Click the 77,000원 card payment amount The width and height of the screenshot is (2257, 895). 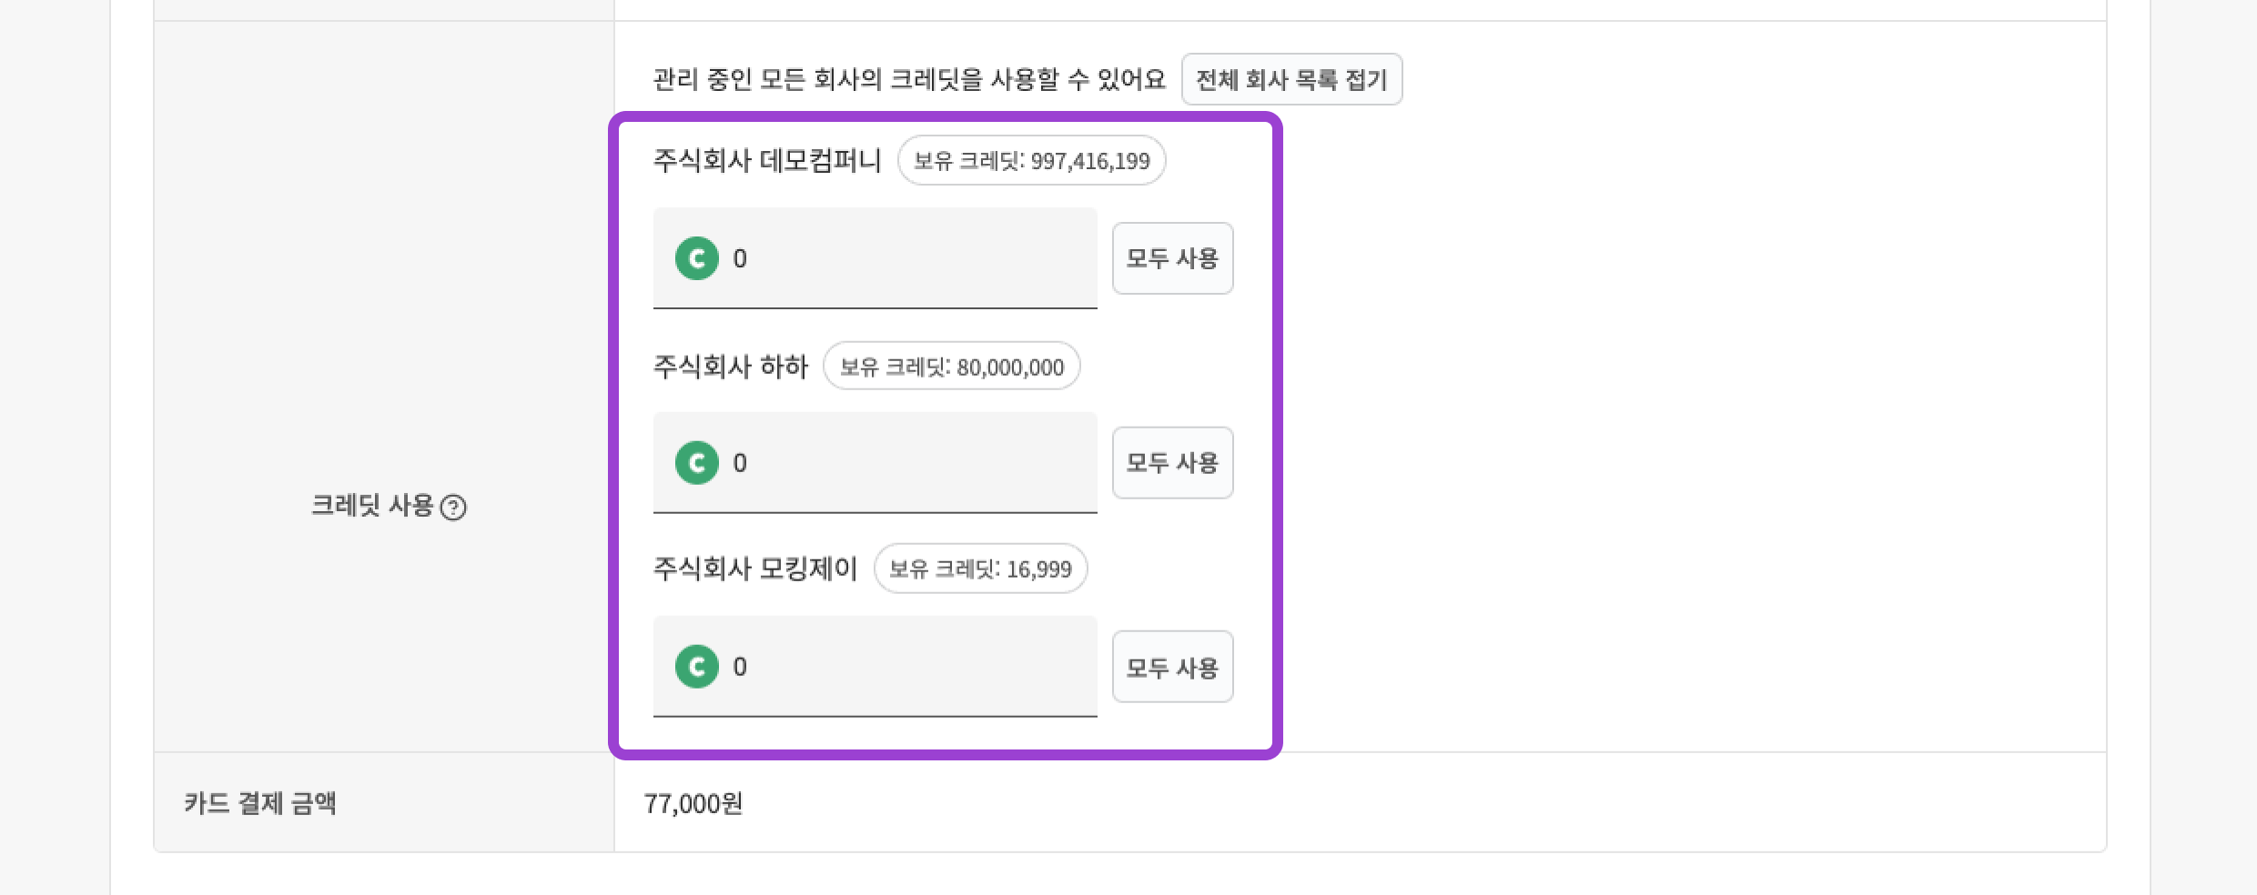click(693, 804)
